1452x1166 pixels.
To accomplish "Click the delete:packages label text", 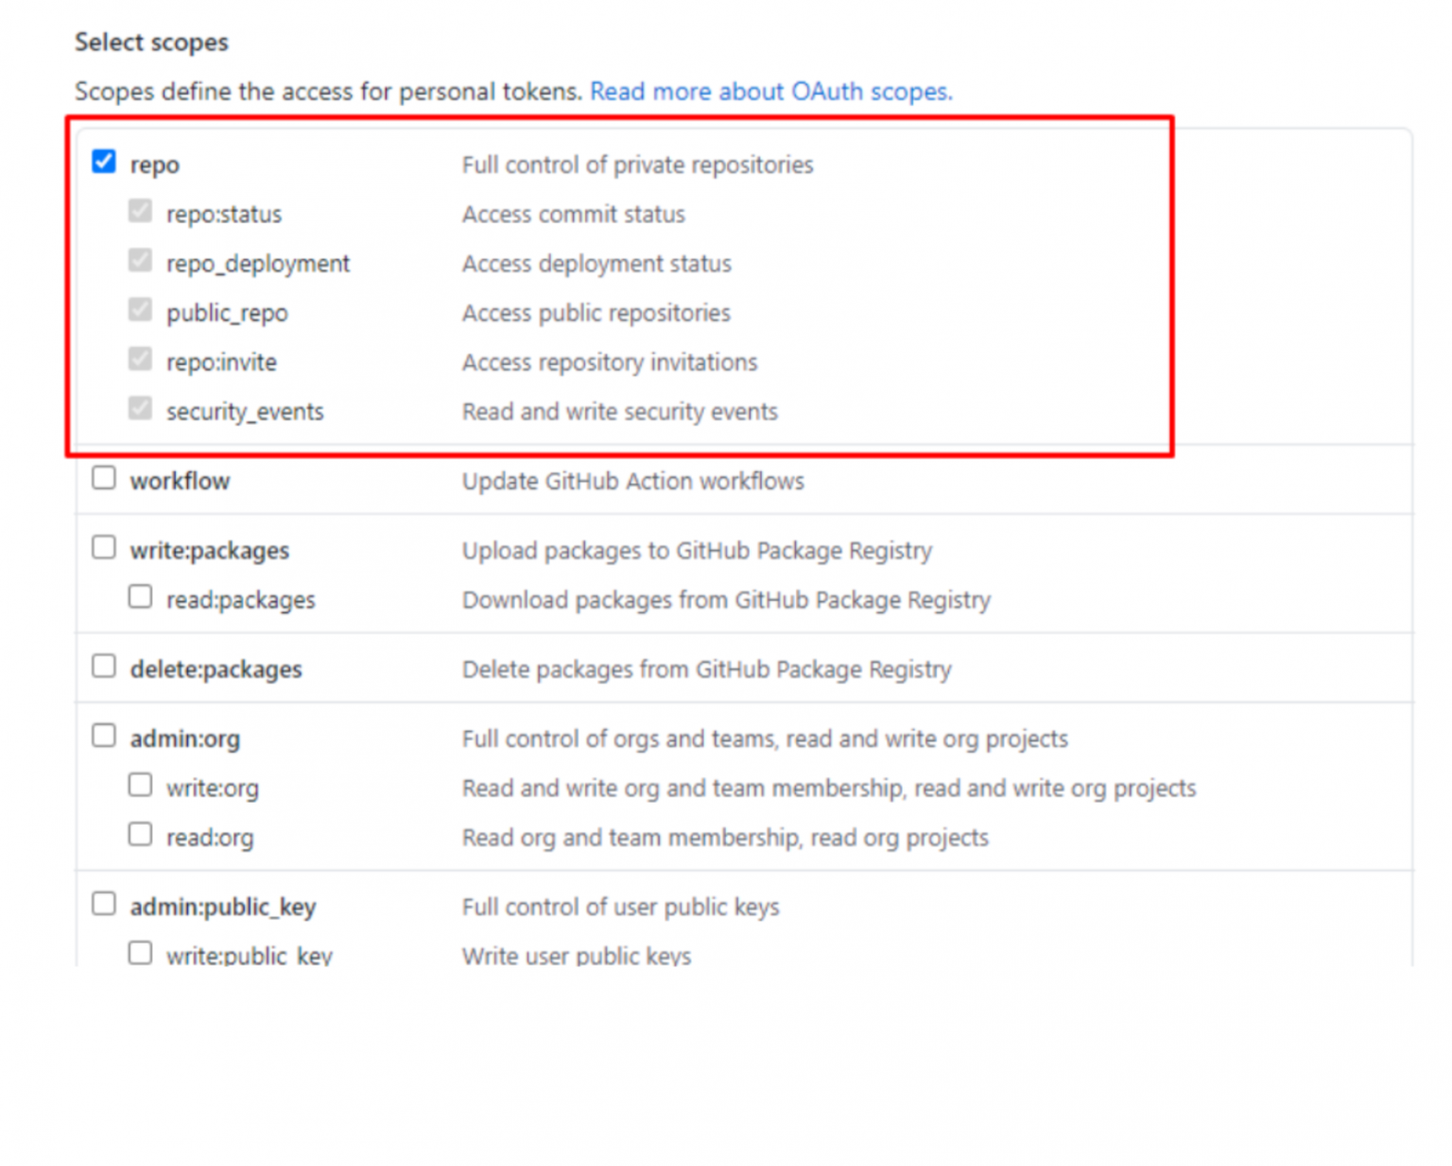I will coord(216,669).
